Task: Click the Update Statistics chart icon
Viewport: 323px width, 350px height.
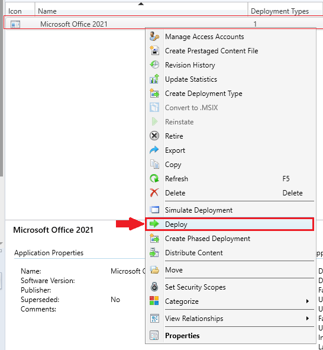Action: [x=154, y=79]
